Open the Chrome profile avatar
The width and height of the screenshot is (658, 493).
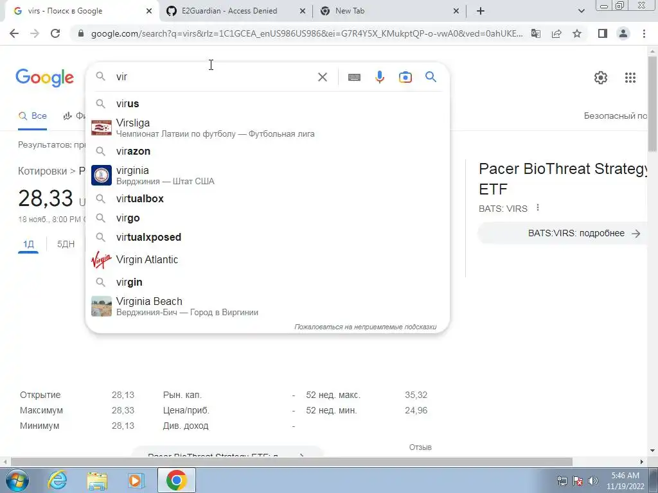coord(623,33)
